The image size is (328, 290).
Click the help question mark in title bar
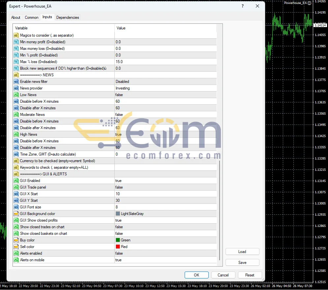tap(243, 6)
